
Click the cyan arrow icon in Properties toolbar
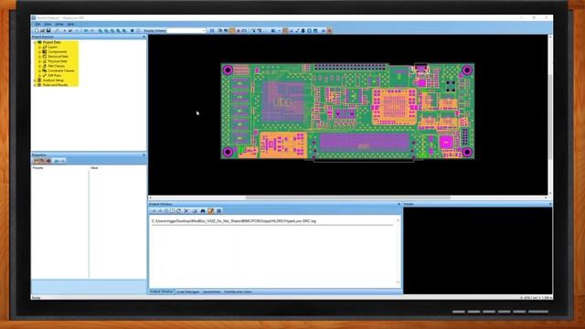[x=57, y=161]
